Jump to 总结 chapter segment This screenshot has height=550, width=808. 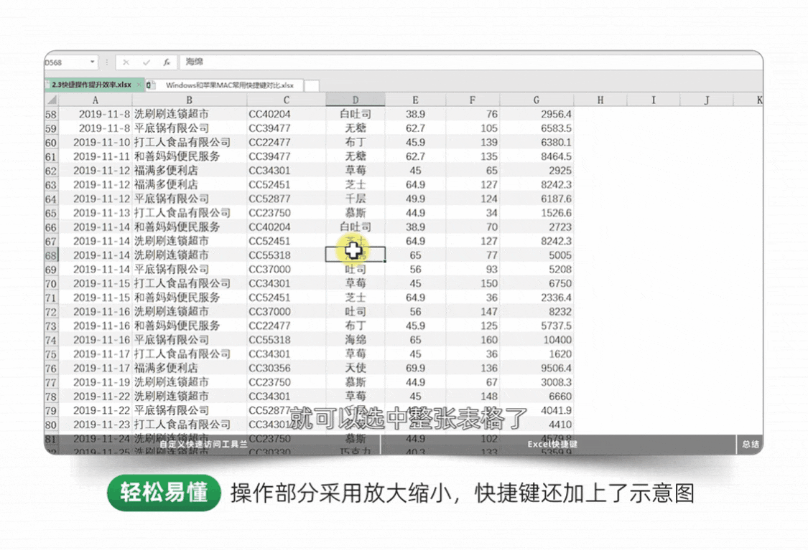750,444
